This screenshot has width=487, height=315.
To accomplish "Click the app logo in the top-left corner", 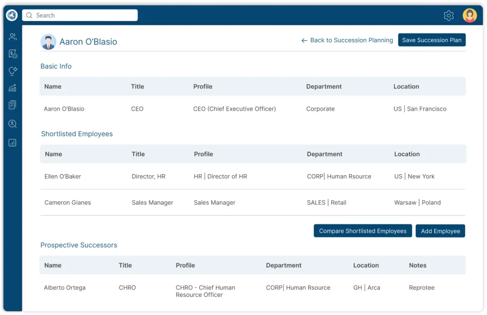I will click(x=11, y=15).
